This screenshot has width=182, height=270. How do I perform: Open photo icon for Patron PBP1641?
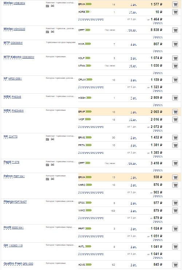tap(47, 179)
